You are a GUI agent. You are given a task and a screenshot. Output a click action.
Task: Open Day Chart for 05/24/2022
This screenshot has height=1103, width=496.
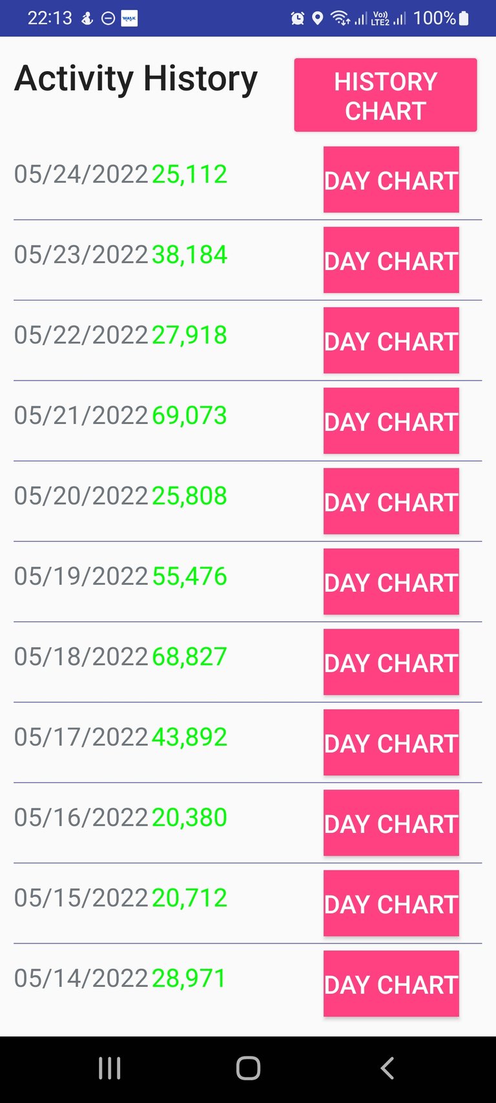pos(391,180)
